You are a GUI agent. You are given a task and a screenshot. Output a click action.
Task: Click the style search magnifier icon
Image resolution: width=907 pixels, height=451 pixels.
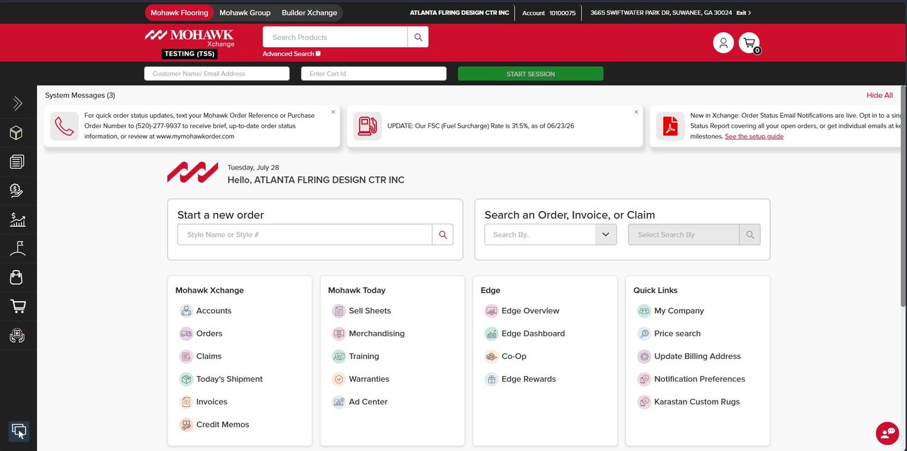click(x=443, y=235)
